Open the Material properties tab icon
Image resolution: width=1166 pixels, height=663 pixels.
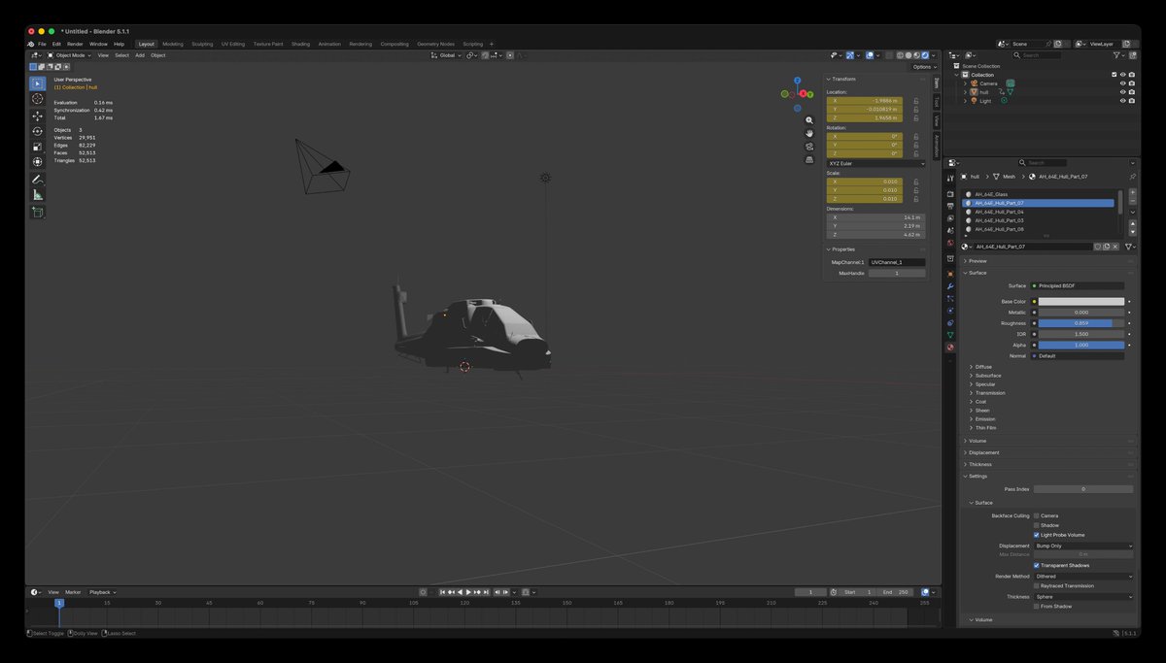950,348
